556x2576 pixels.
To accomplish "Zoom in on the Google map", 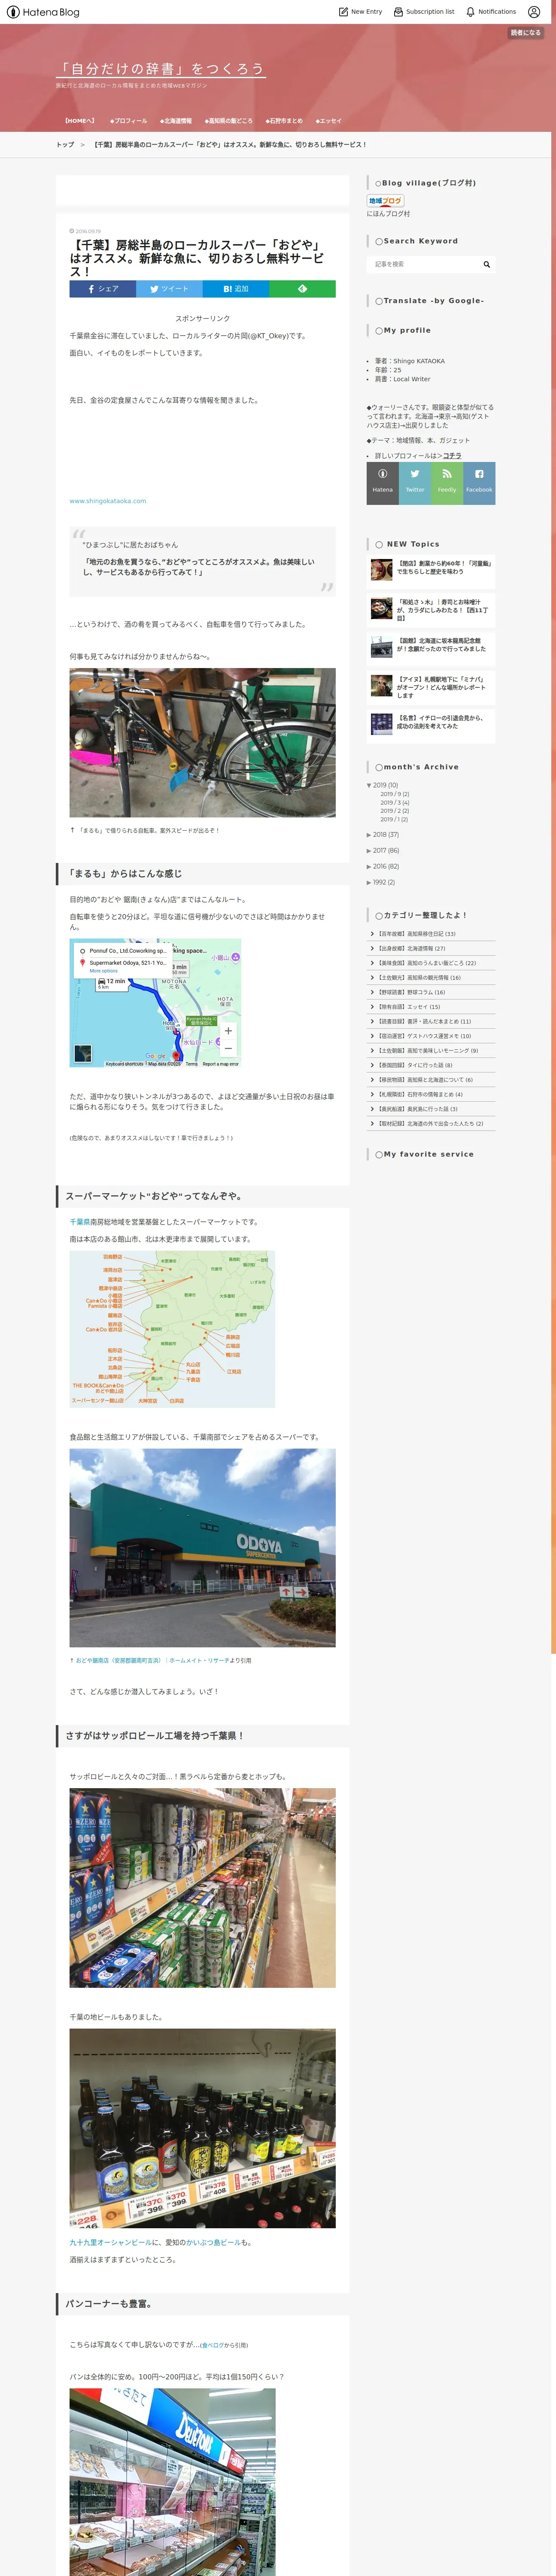I will coord(228,1030).
